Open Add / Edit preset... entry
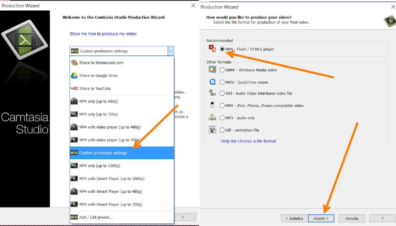 pos(122,217)
